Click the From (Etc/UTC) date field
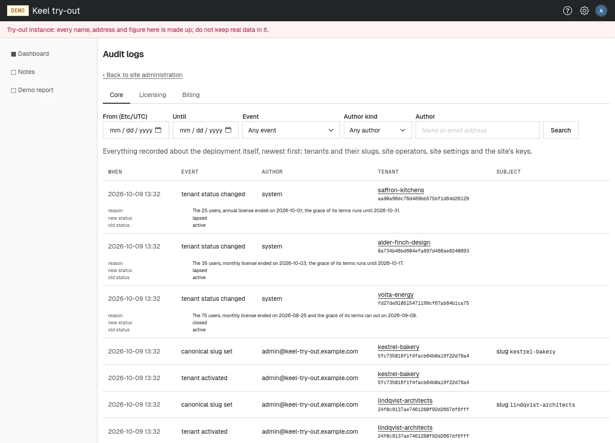615x443 pixels. [x=136, y=130]
